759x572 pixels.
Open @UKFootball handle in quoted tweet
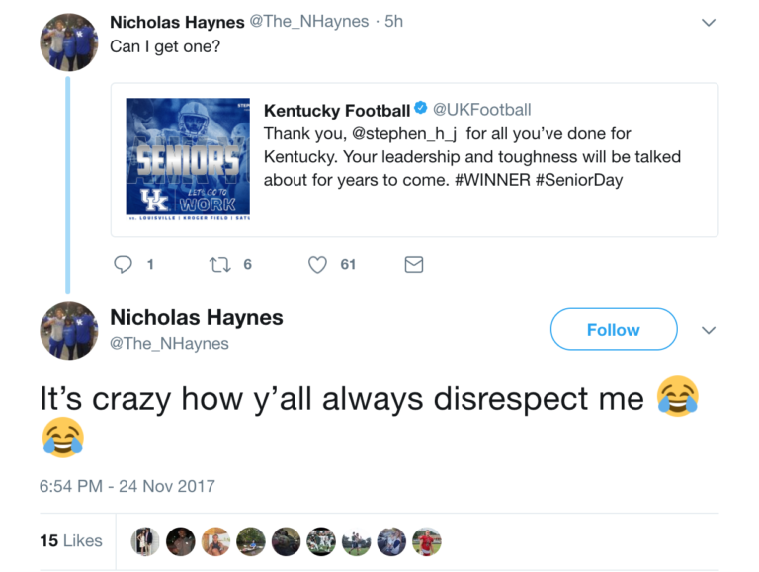point(481,110)
